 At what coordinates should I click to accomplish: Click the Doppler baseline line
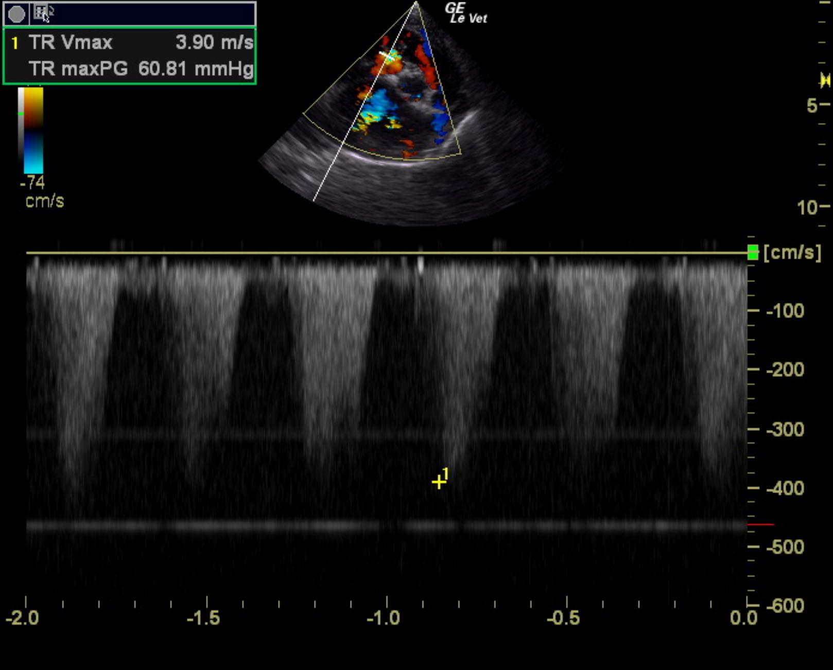386,253
